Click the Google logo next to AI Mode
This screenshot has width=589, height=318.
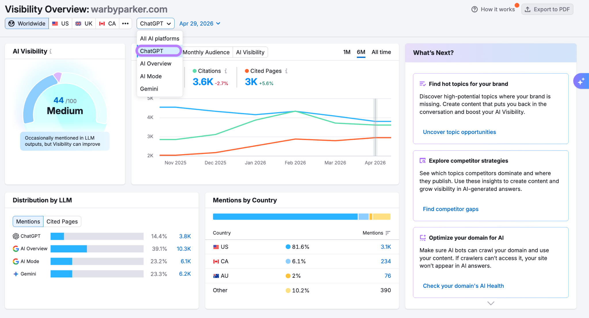point(16,261)
